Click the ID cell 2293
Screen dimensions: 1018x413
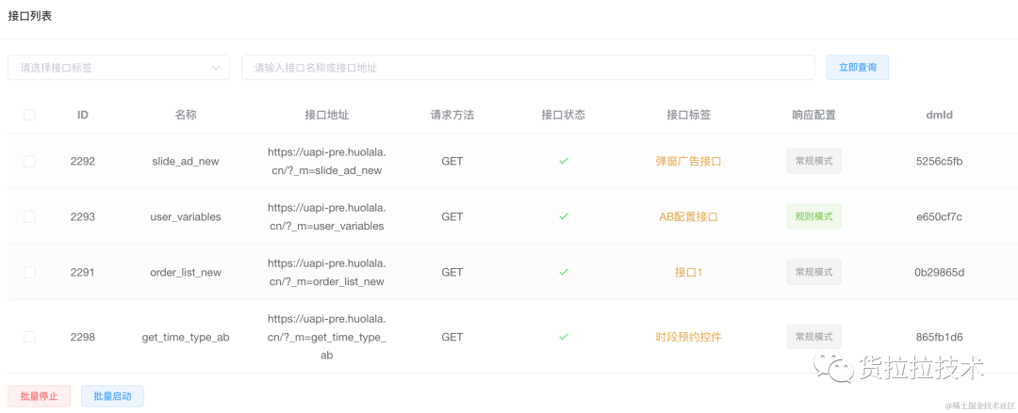coord(82,216)
